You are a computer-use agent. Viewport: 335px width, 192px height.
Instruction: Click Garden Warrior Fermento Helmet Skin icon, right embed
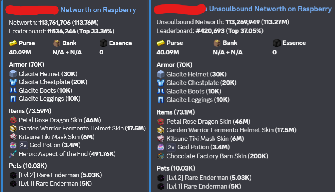click(x=161, y=130)
